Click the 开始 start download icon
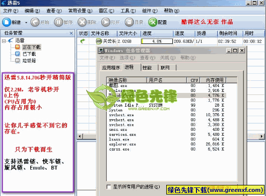 pyautogui.click(x=35, y=22)
